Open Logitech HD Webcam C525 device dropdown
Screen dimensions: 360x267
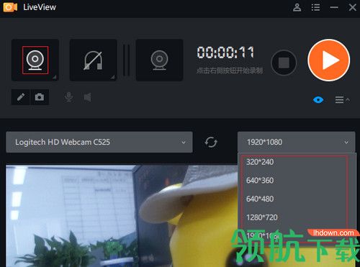pos(99,142)
